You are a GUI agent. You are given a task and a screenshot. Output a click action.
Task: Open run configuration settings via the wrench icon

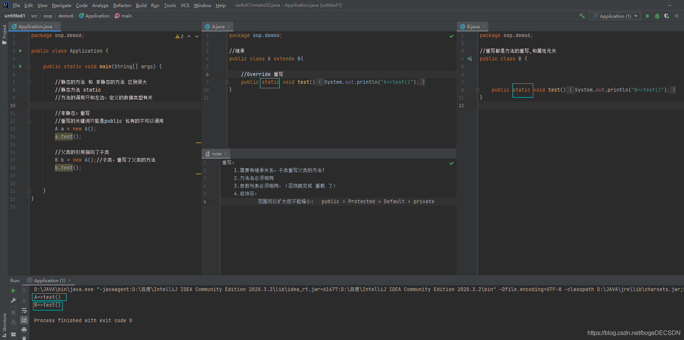(x=14, y=300)
